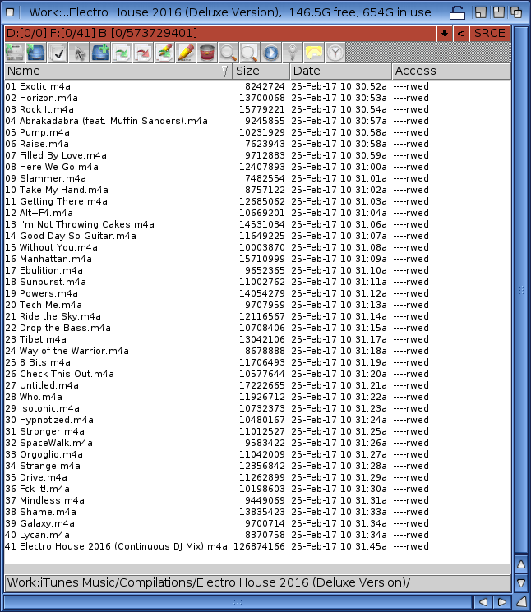The image size is (531, 612).
Task: Go to parent drawer icon
Action: point(36,53)
